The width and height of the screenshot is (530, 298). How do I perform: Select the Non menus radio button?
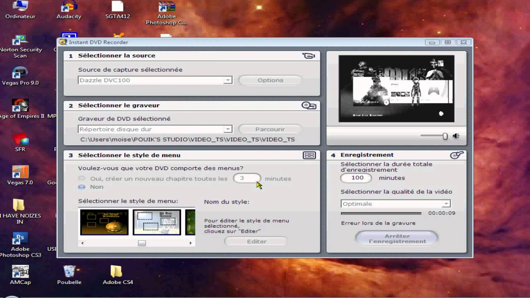point(82,187)
